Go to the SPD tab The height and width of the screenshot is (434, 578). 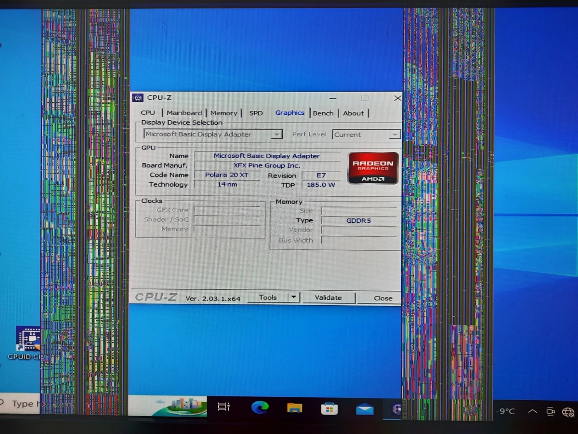(256, 113)
